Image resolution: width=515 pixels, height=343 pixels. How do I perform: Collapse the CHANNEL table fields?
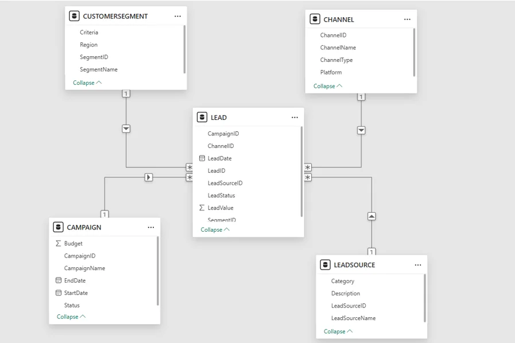point(326,86)
